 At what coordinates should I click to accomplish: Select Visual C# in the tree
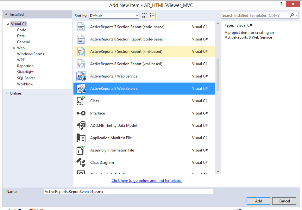pyautogui.click(x=19, y=24)
